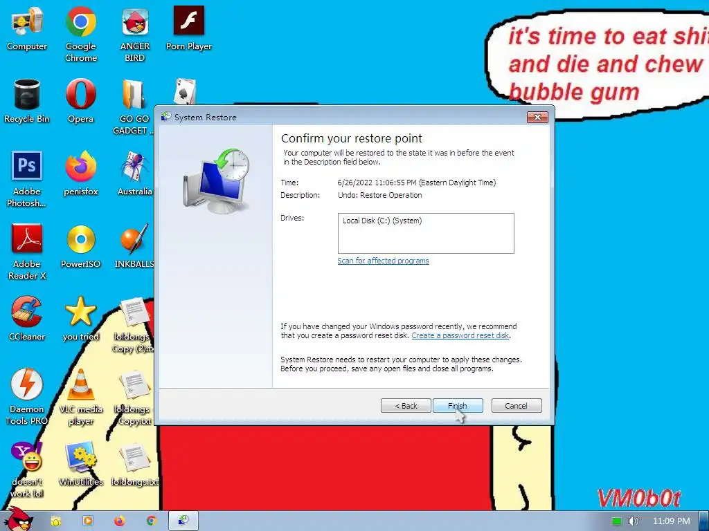Click the green network tray icon
The width and height of the screenshot is (709, 531).
[x=616, y=521]
